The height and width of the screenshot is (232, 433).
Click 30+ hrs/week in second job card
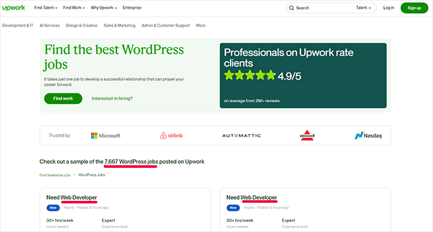click(240, 221)
